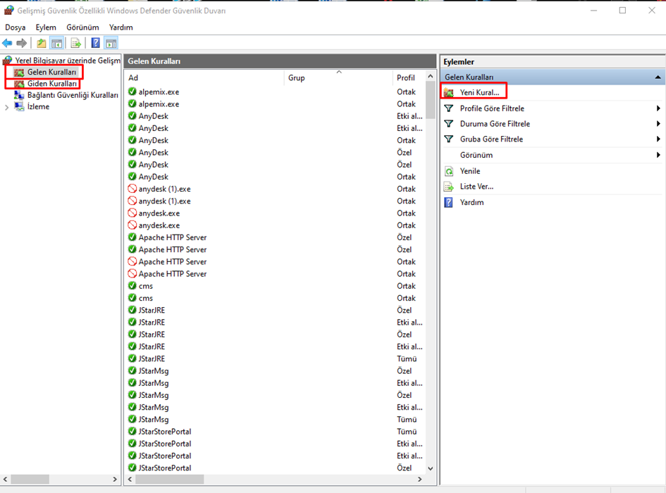Select Giden Kuralları in the tree
This screenshot has height=493, width=666.
point(52,84)
